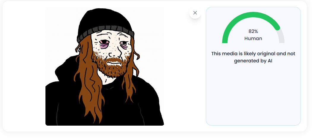Close the image preview with X button
316x139 pixels.
(195, 13)
